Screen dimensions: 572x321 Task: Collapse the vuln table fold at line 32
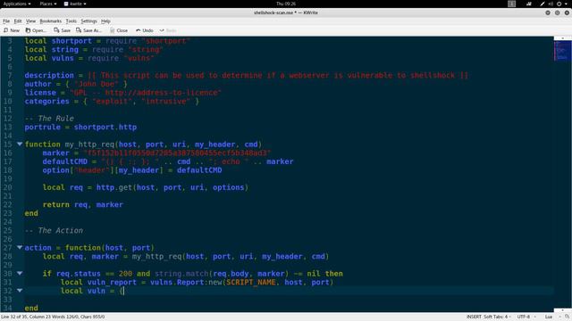(x=20, y=291)
